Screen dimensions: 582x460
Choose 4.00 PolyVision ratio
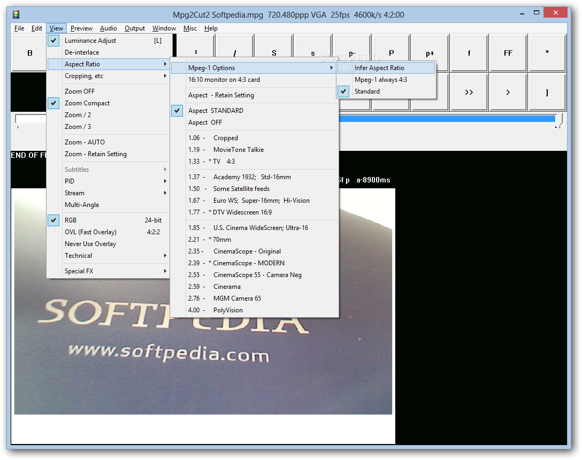click(255, 310)
